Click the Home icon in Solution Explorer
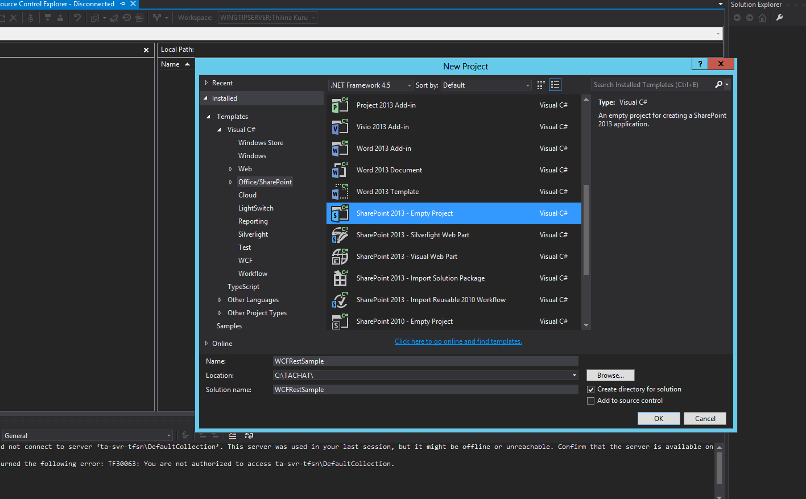806x499 pixels. 762,17
